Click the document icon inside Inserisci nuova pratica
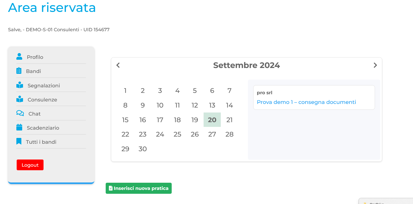413x204 pixels. 111,188
